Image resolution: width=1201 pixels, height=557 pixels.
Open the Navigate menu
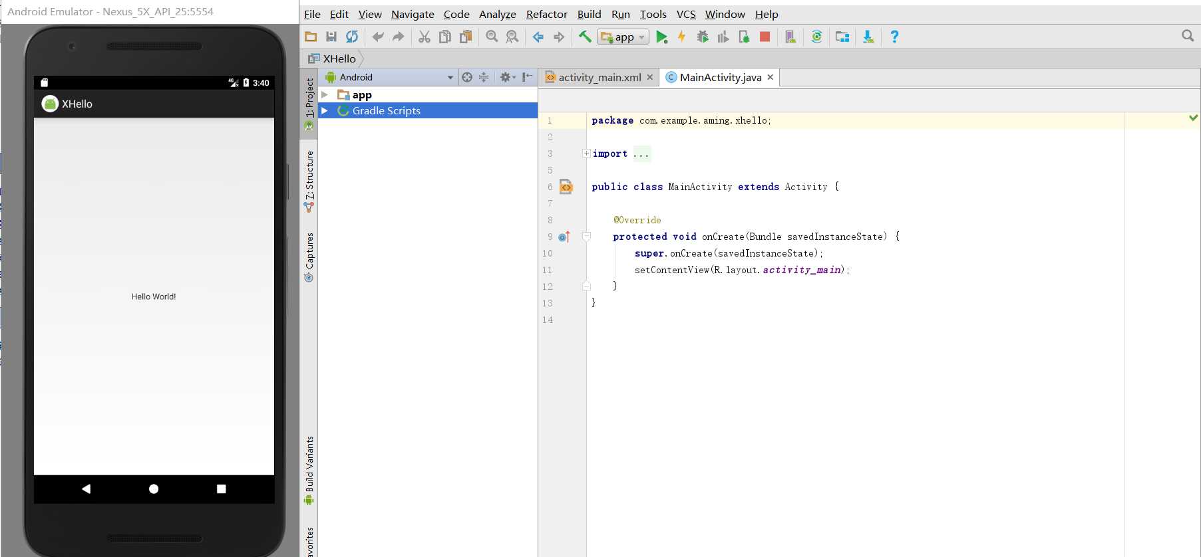413,14
